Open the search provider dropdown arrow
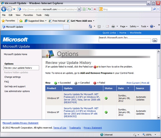The width and height of the screenshot is (161, 138). 158,9
